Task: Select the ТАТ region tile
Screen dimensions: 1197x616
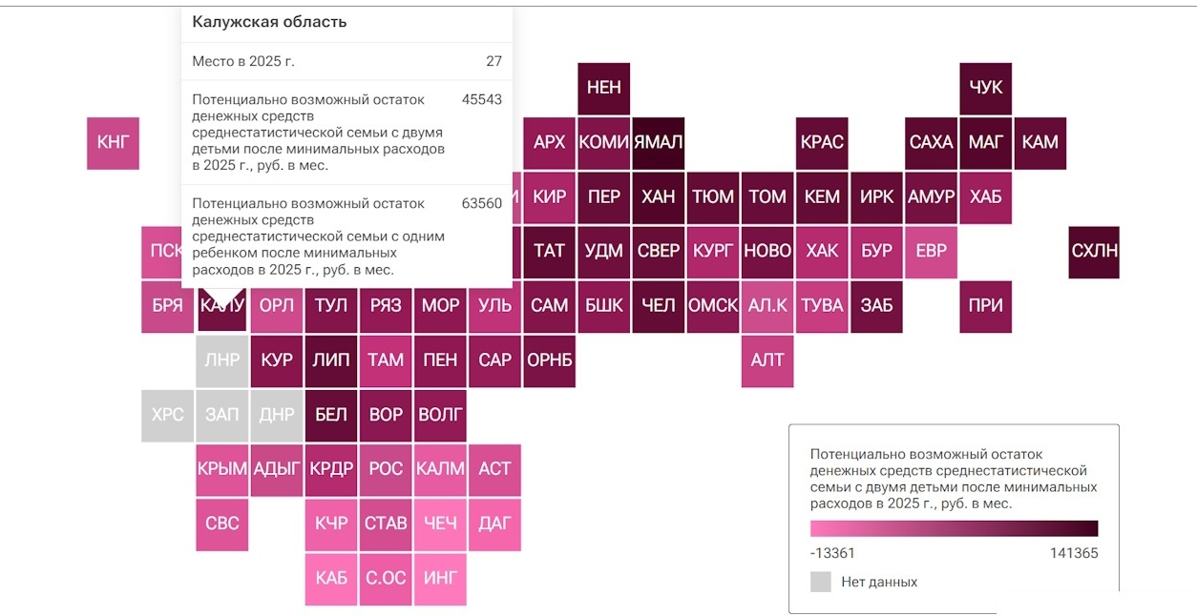Action: point(549,252)
